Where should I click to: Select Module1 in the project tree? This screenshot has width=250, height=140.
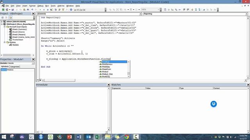tap(16, 45)
